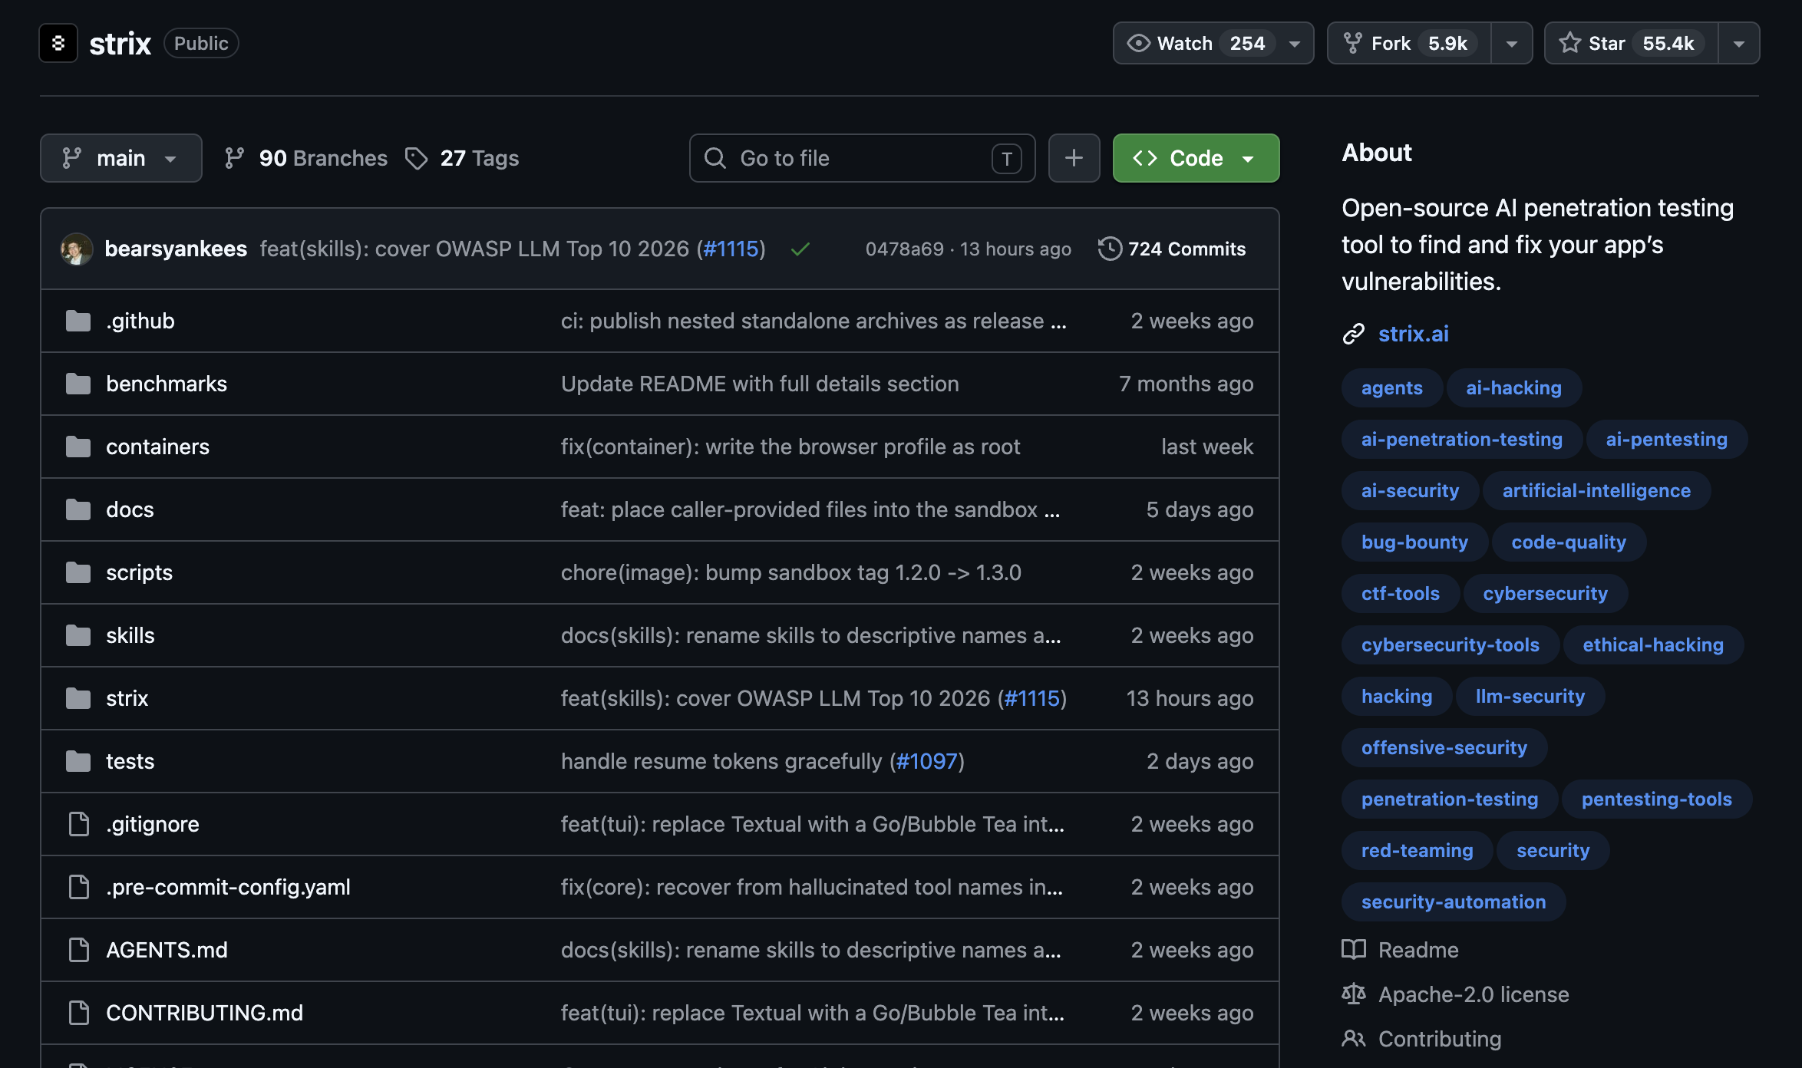Open pull request #1115 in latest commit
The width and height of the screenshot is (1802, 1068).
coord(731,249)
